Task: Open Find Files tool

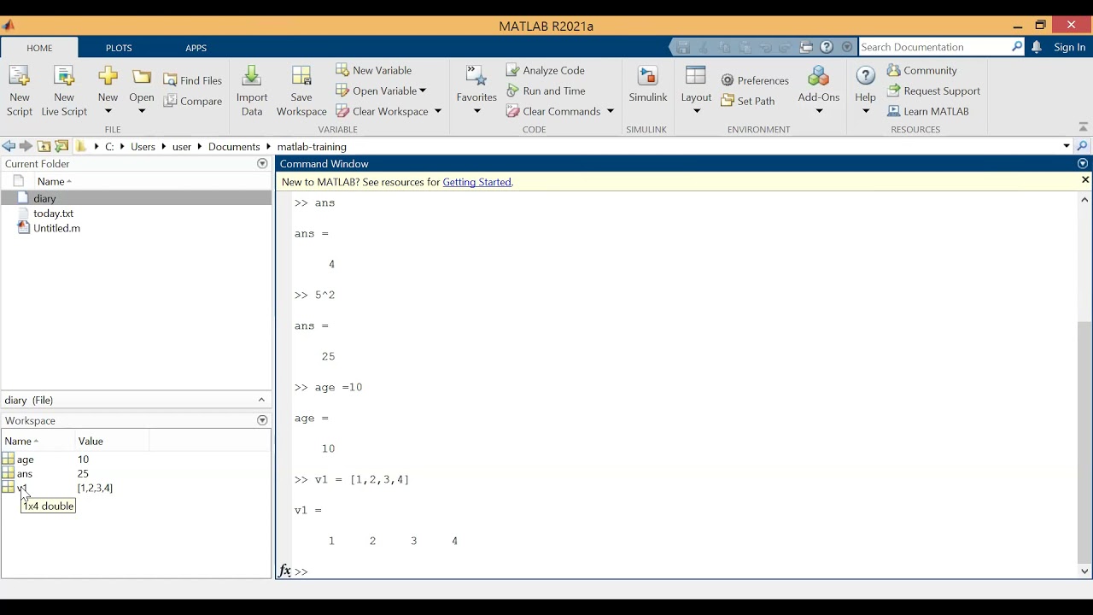Action: [x=193, y=80]
